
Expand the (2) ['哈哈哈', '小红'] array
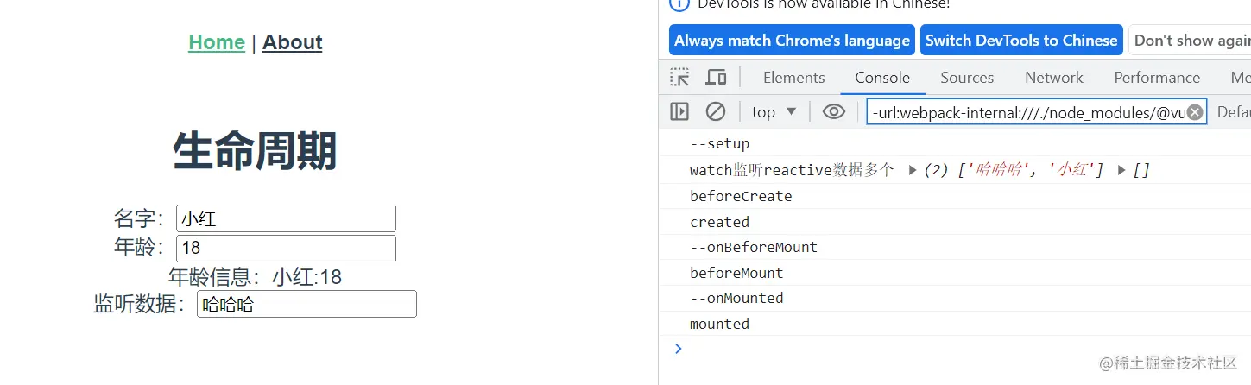tap(913, 170)
